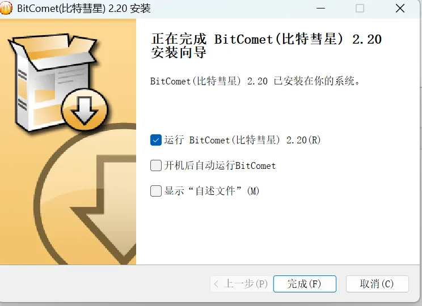Click the 显示“自述文件”(M) label text
Viewport: 422px width, 306px height.
pos(212,191)
